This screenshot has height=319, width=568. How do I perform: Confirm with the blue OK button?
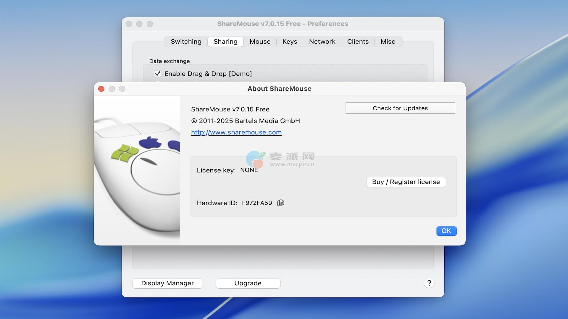coord(446,231)
